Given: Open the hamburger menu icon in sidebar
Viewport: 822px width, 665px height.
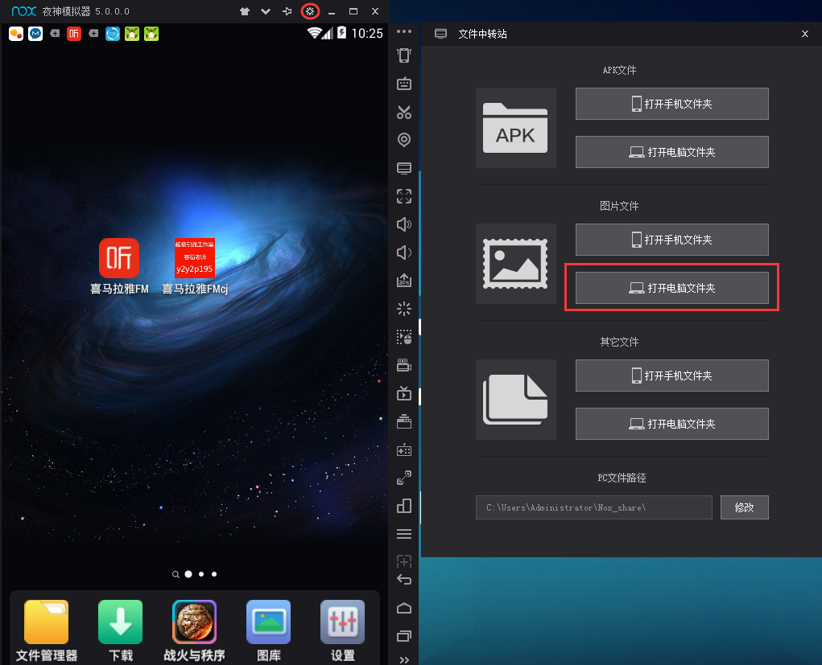Looking at the screenshot, I should [x=404, y=534].
